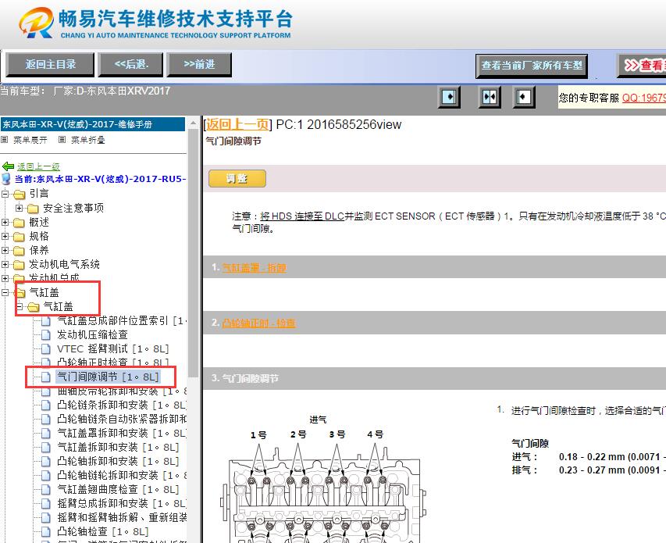
Task: Click page icon beside 摇臂总成拆卸和安装
Action: point(46,503)
